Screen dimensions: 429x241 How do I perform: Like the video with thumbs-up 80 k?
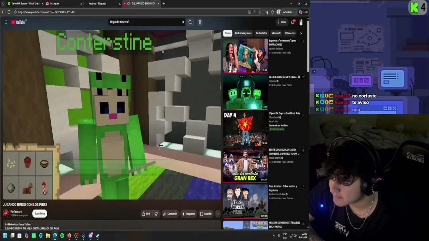146,214
